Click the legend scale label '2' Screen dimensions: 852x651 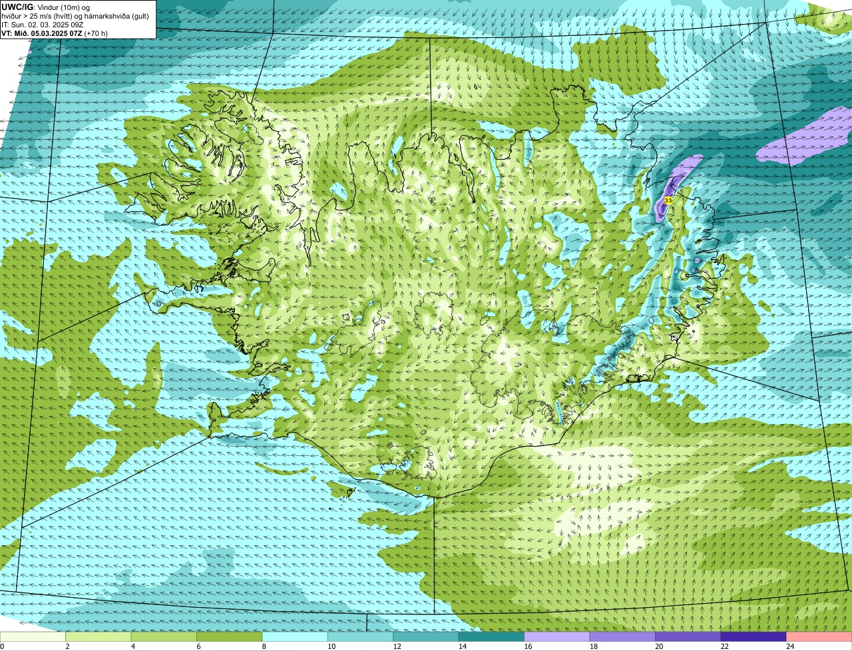pyautogui.click(x=67, y=646)
